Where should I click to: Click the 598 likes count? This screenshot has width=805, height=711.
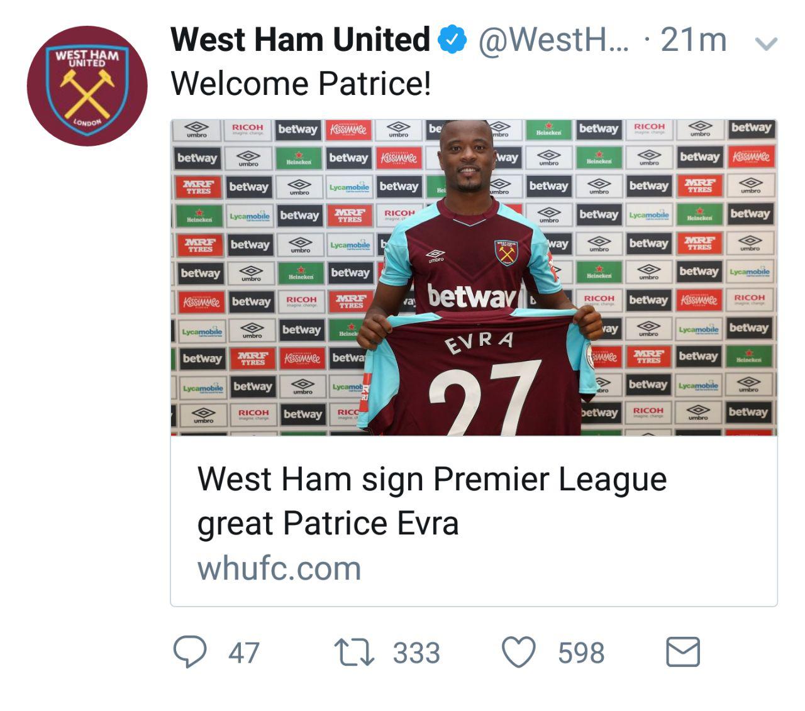(581, 653)
